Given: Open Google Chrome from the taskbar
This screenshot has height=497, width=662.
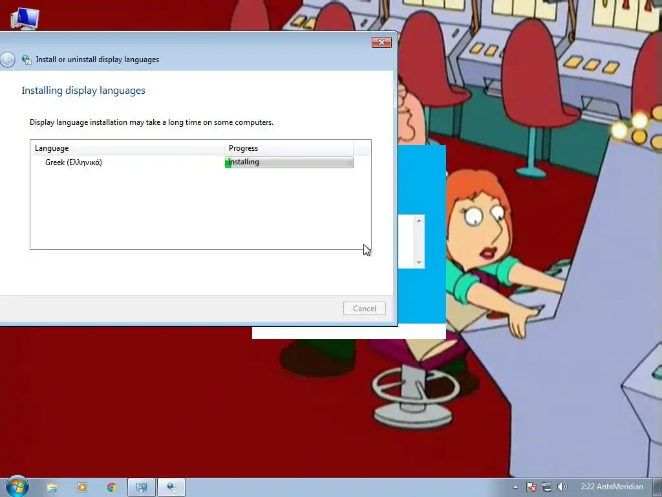Looking at the screenshot, I should [111, 487].
